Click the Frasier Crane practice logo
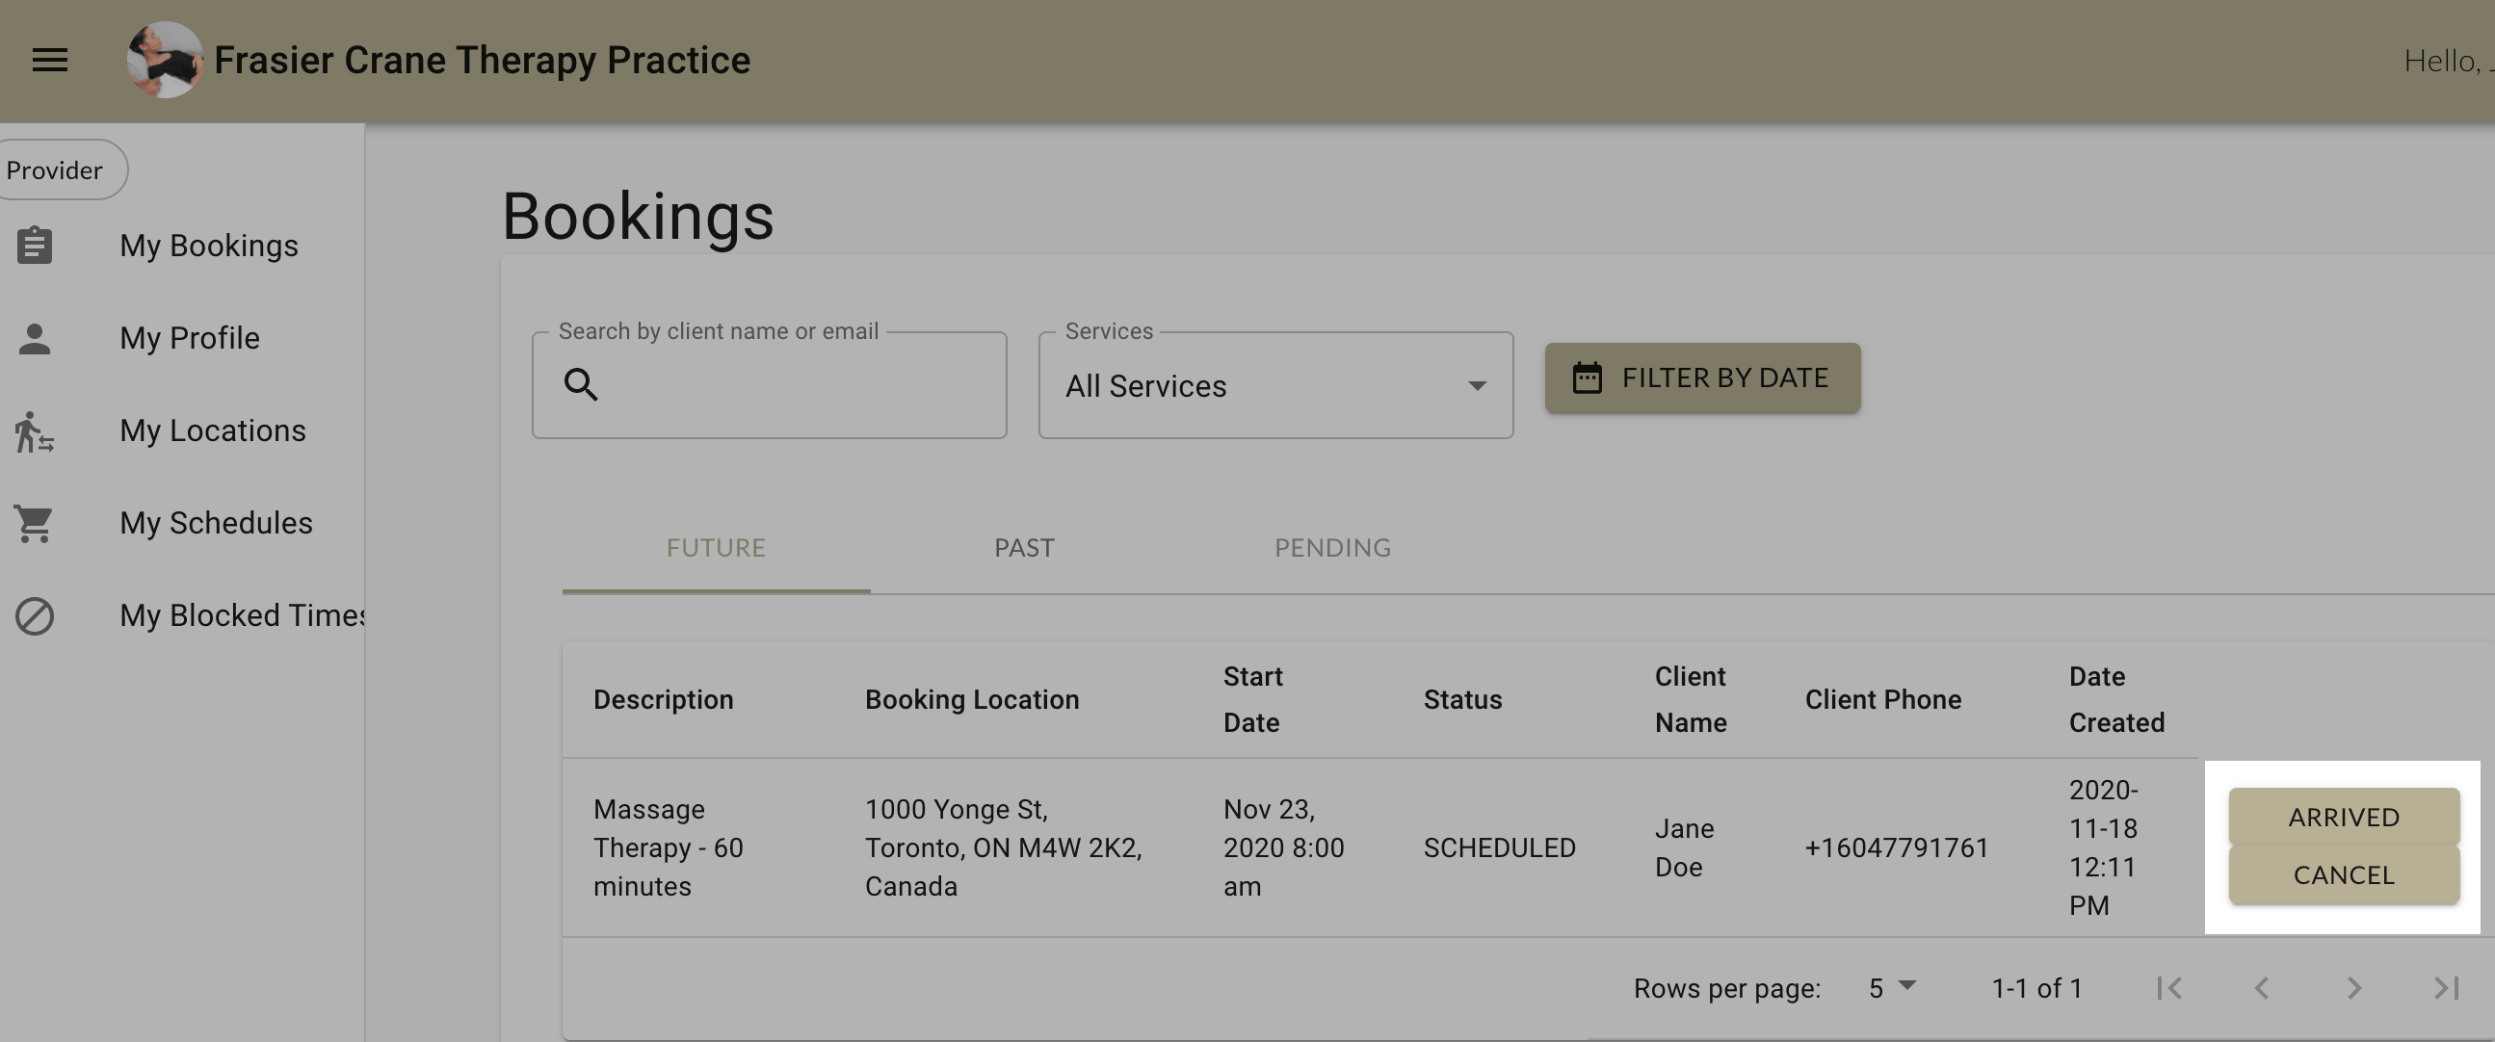This screenshot has width=2495, height=1042. 167,60
